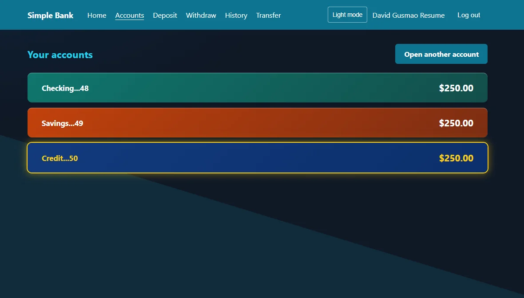This screenshot has width=524, height=298.
Task: Log out of the account
Action: click(x=468, y=15)
